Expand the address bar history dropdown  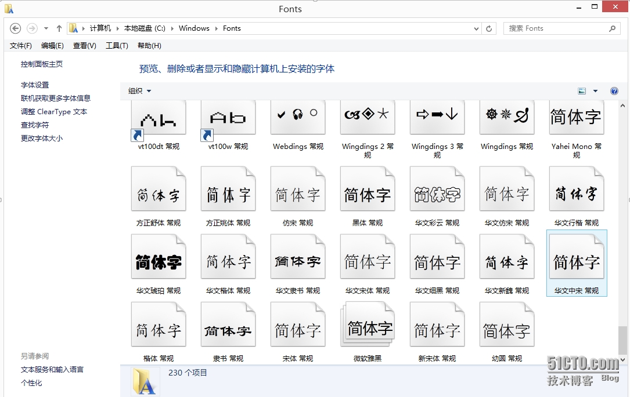click(476, 29)
